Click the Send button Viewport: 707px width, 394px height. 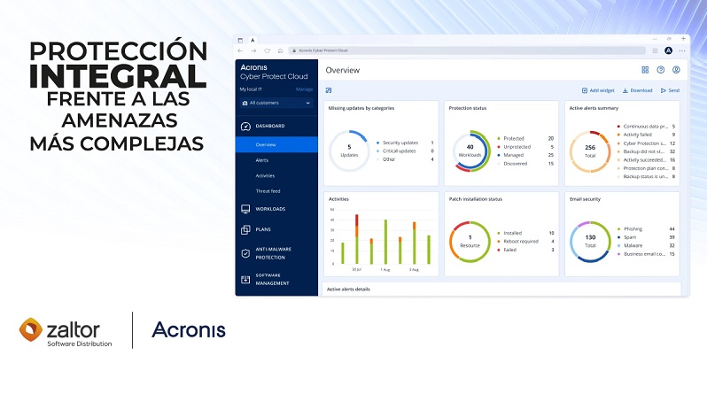[x=669, y=90]
